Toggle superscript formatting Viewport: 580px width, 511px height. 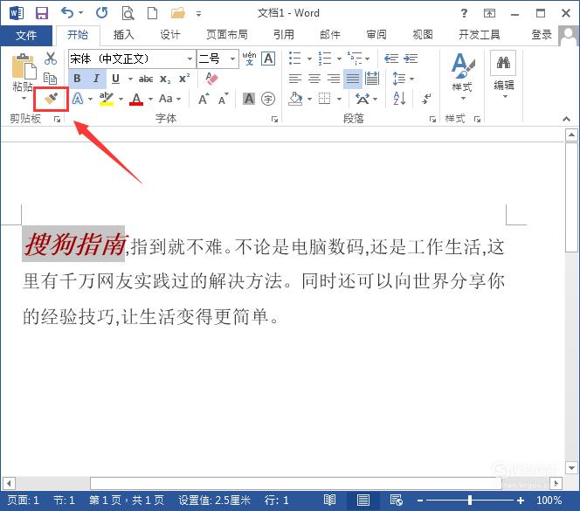click(x=184, y=79)
